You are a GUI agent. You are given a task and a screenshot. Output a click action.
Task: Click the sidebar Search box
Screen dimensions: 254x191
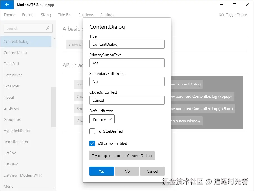click(28, 28)
